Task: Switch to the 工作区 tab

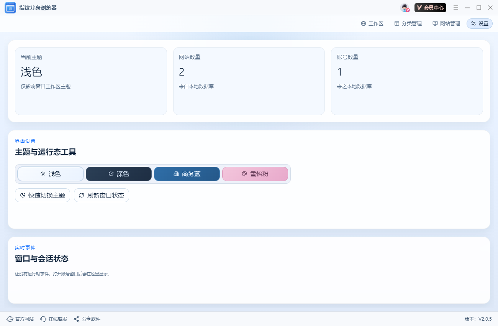Action: (372, 23)
